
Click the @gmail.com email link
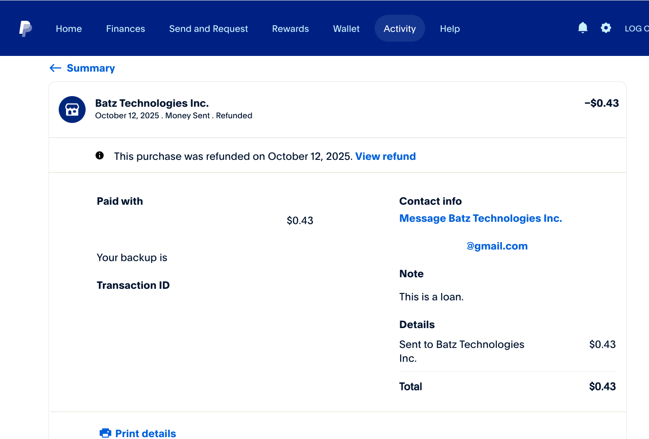pos(497,246)
